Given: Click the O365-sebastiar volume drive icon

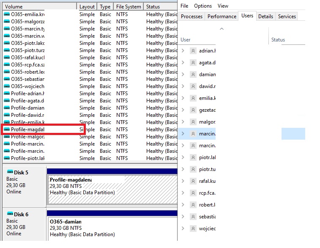Looking at the screenshot, I should [x=7, y=79].
